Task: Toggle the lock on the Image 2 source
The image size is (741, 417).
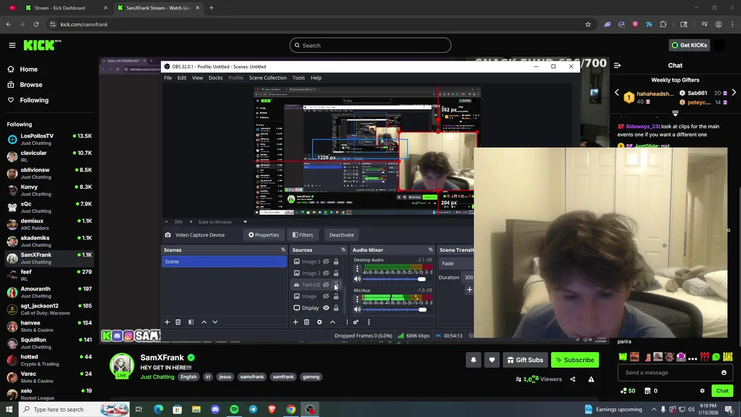Action: [x=336, y=273]
